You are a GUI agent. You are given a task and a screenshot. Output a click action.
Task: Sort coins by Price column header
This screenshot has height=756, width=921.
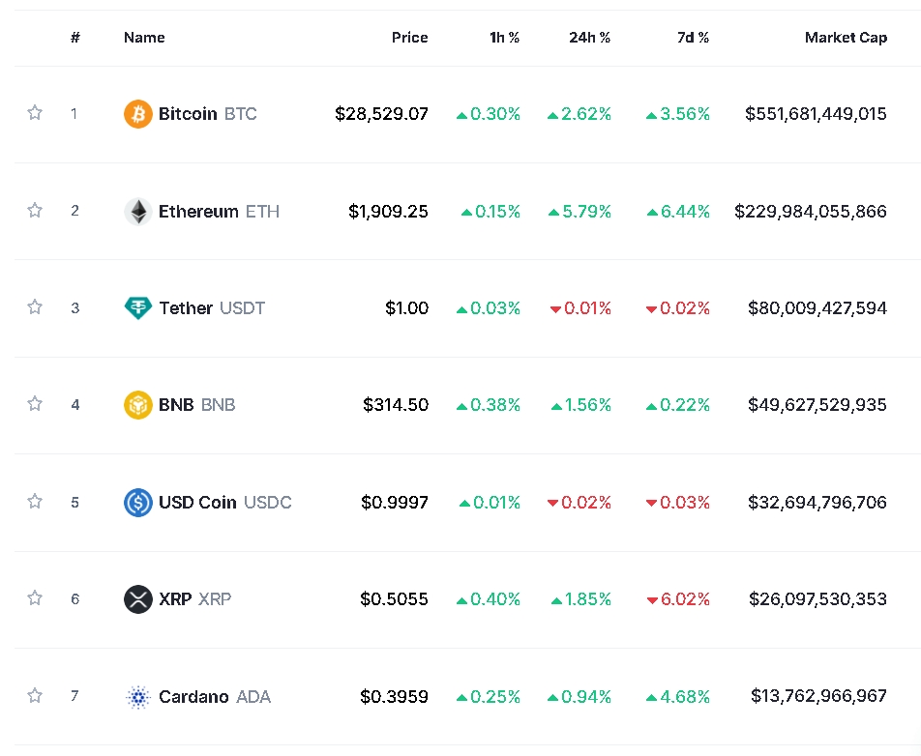point(409,38)
